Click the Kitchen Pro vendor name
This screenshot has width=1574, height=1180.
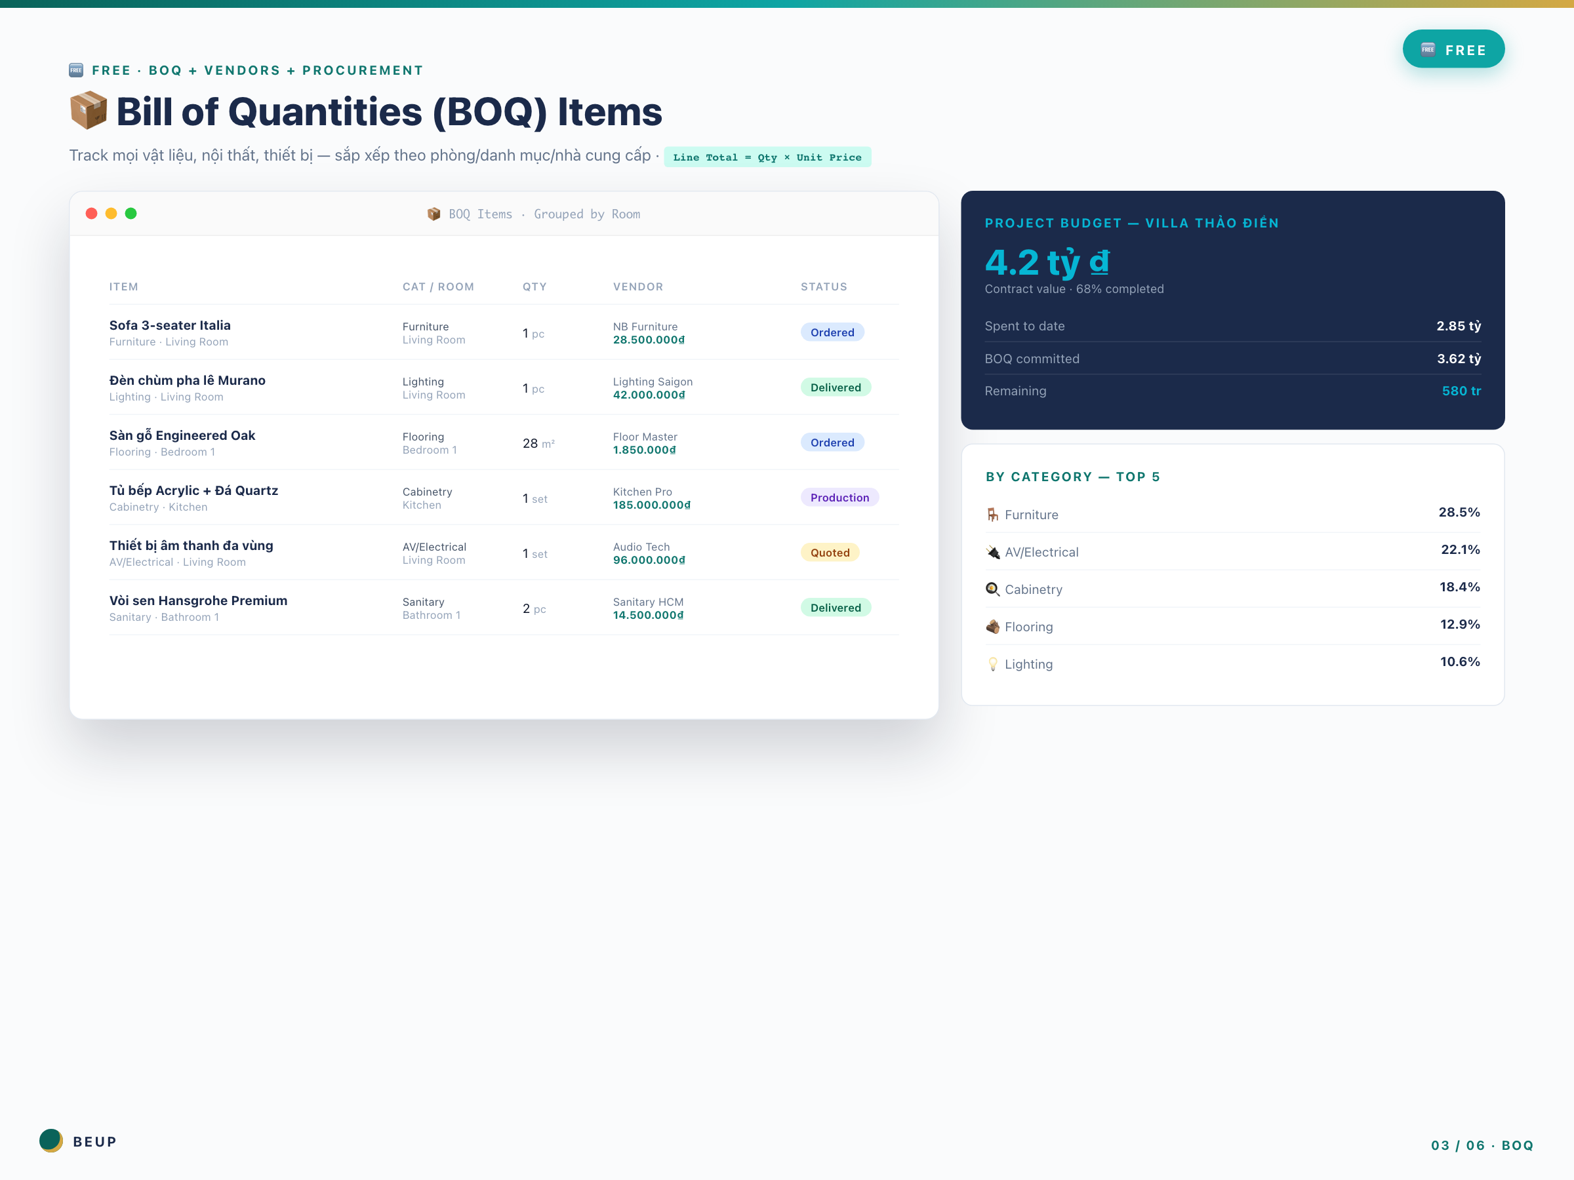(643, 492)
